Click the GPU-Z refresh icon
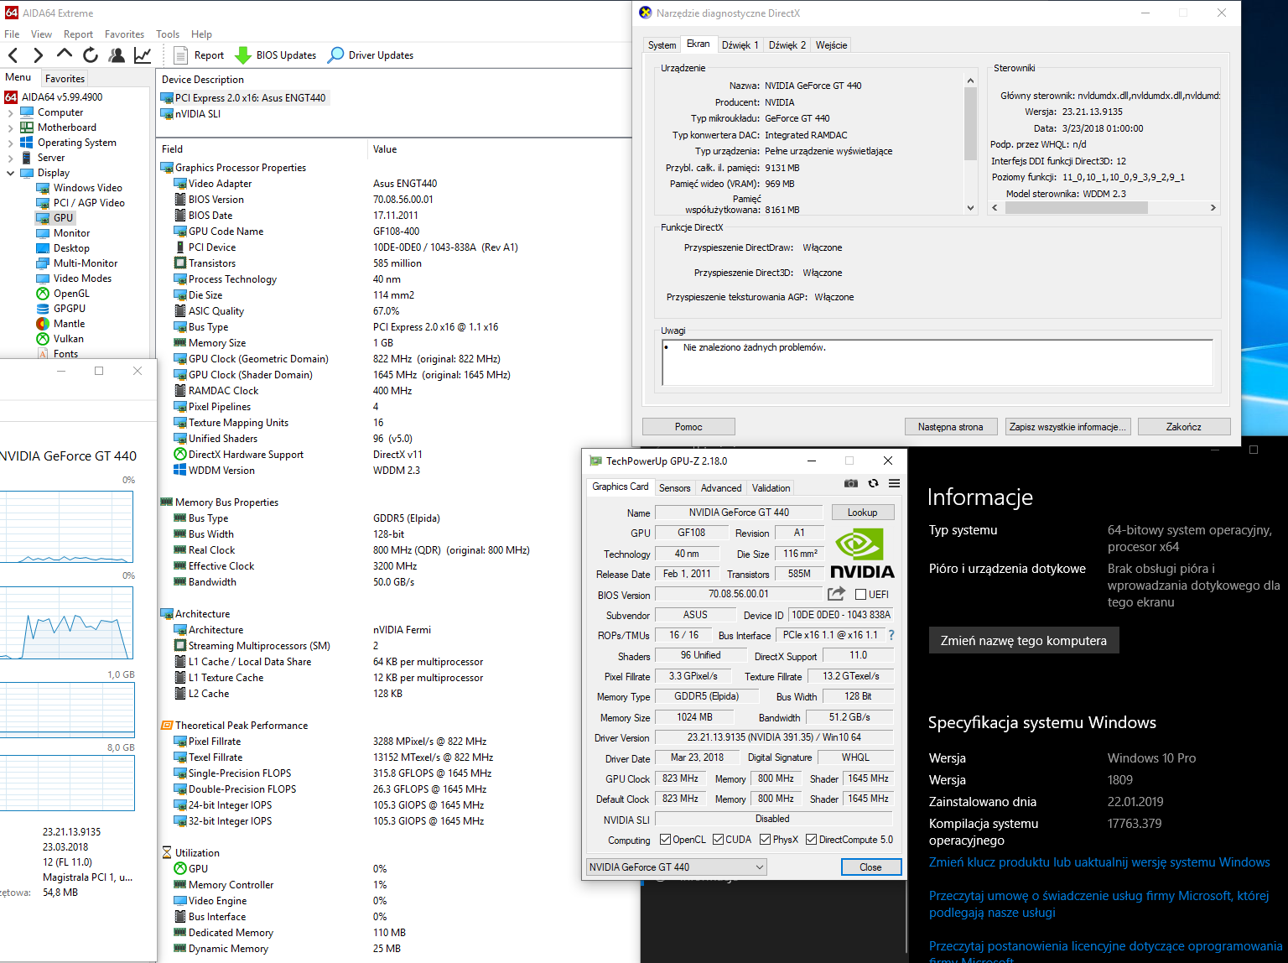This screenshot has height=963, width=1288. click(x=873, y=483)
